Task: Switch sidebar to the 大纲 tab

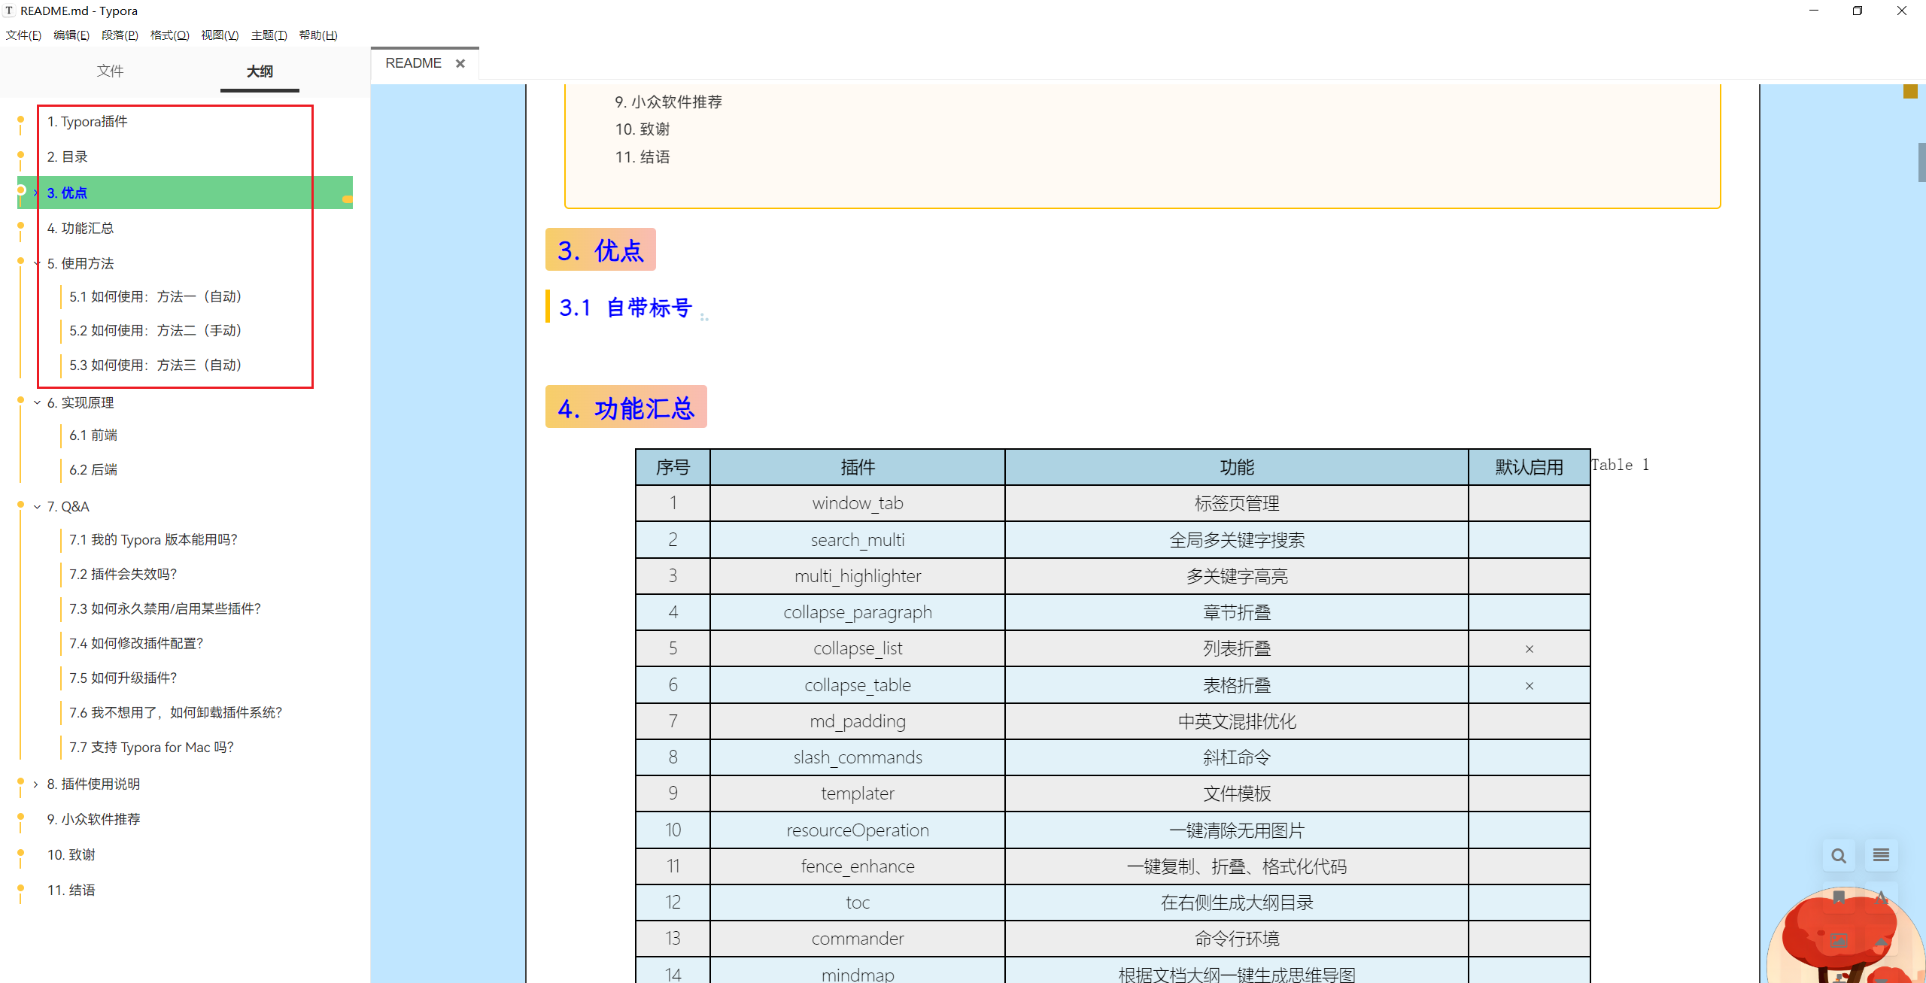Action: [260, 71]
